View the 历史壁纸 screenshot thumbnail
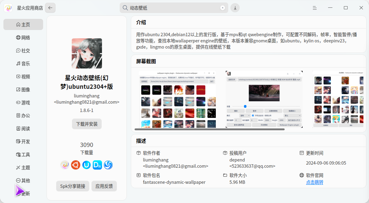This screenshot has height=203, width=369. [x=338, y=99]
